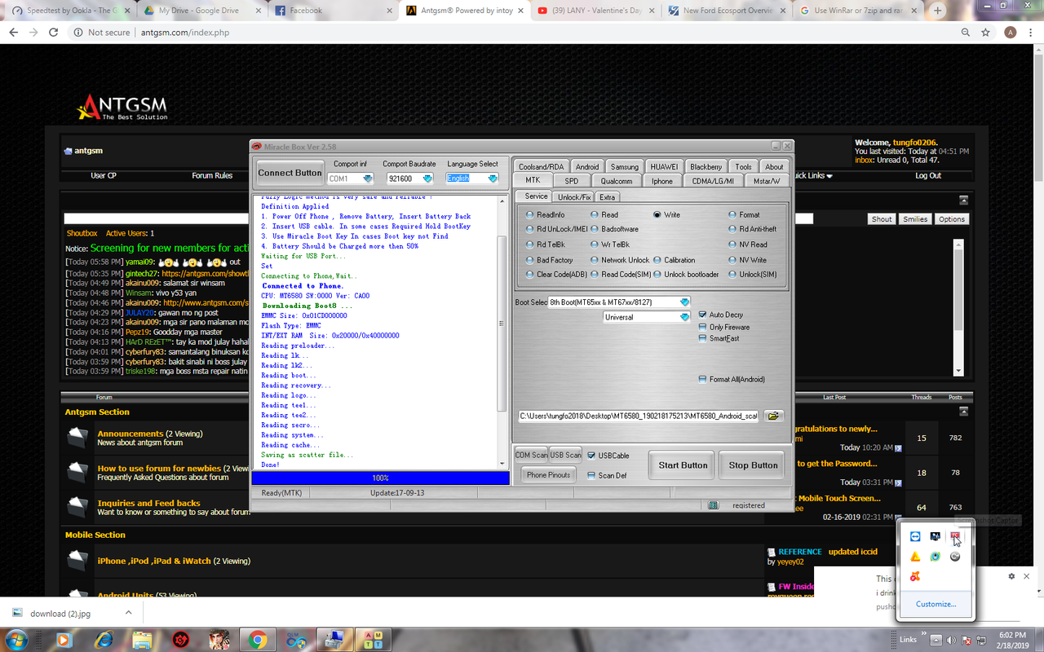Open the Unlock/Fix tab
The height and width of the screenshot is (652, 1044).
click(573, 196)
